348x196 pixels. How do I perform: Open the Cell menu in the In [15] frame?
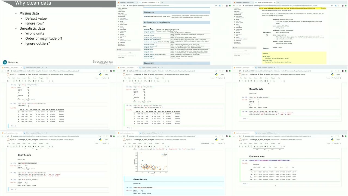click(261, 78)
